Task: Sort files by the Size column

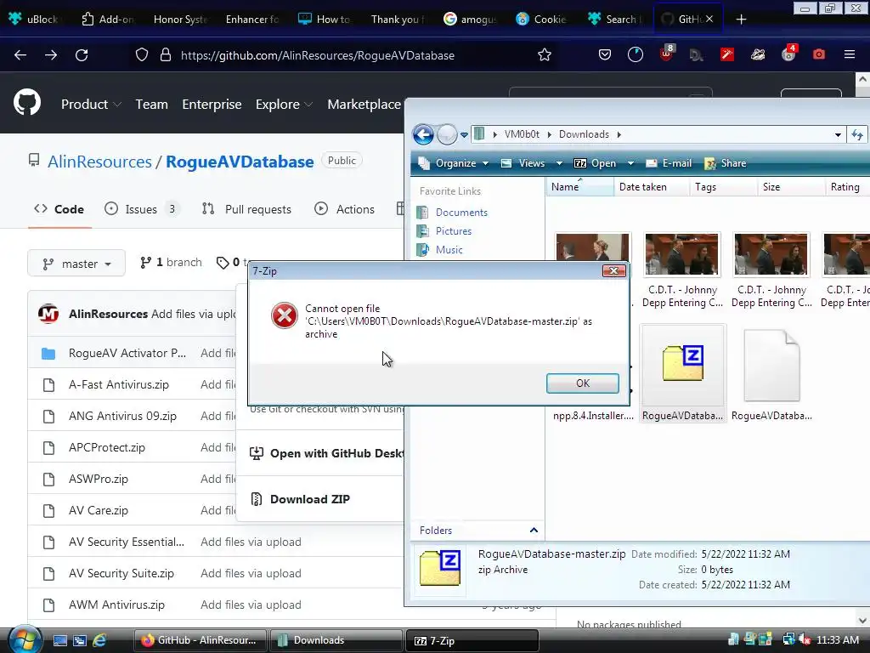Action: [x=790, y=187]
